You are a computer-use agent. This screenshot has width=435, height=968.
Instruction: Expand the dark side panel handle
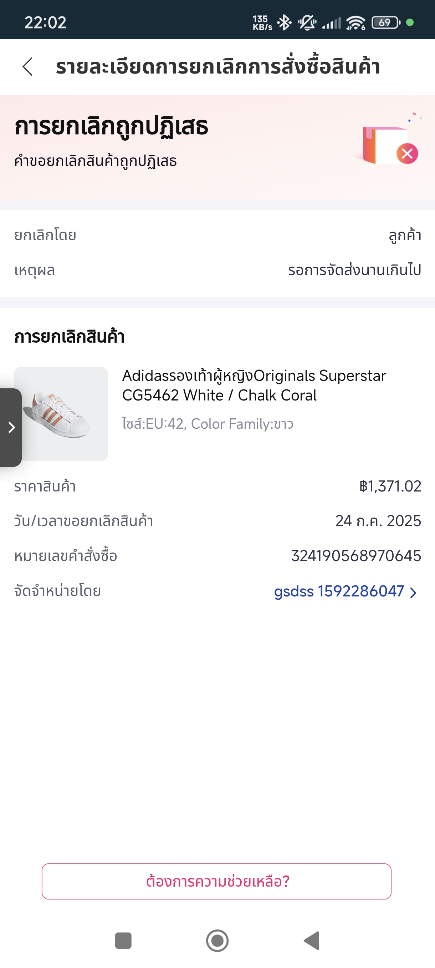point(10,427)
